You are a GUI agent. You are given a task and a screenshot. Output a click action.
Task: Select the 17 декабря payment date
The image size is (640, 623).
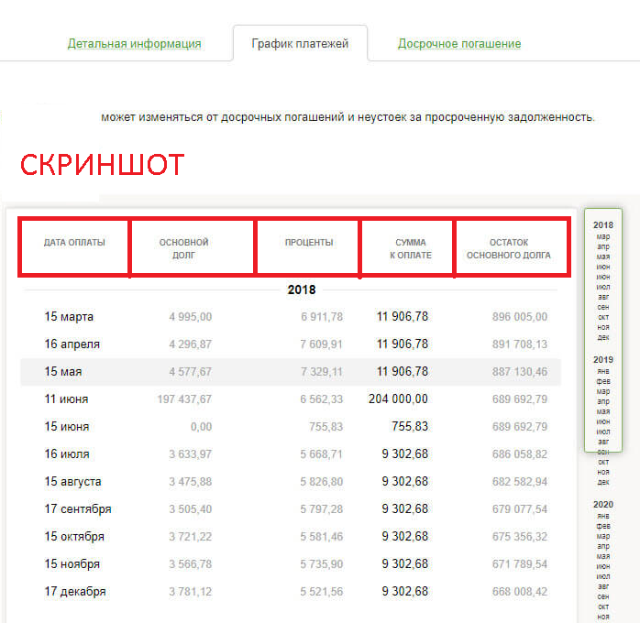tap(75, 592)
